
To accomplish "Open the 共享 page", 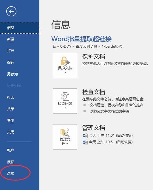I will click(x=19, y=109).
